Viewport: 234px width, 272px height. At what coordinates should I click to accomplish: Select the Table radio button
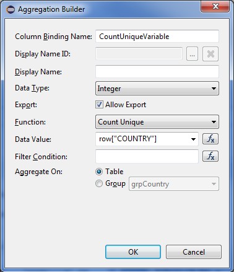coord(99,172)
